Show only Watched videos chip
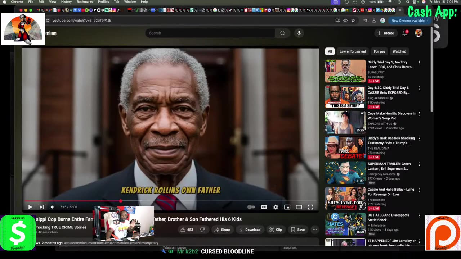 click(399, 51)
